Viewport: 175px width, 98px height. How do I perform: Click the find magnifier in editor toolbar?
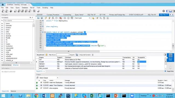(x=101, y=18)
